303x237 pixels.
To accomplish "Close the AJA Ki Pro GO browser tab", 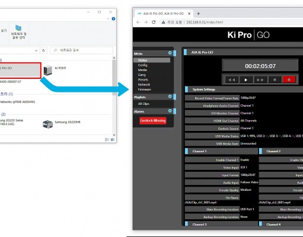I will [x=189, y=14].
